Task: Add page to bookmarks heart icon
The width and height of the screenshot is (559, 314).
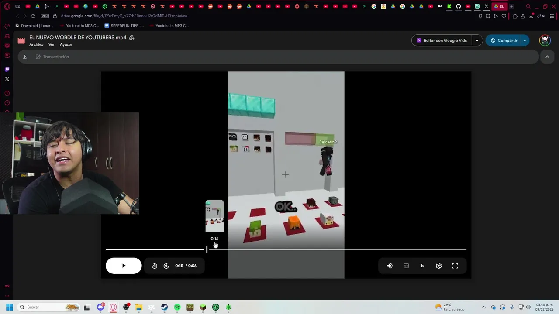Action: point(504,16)
